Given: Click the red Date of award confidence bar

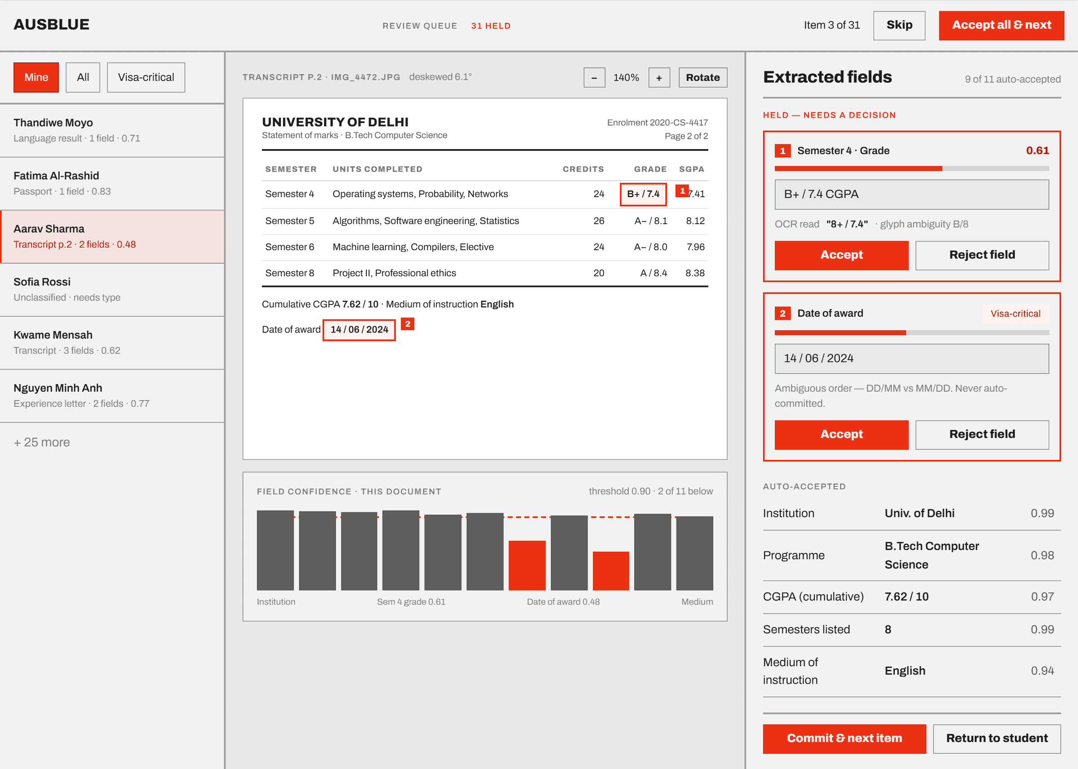Looking at the screenshot, I should 611,571.
